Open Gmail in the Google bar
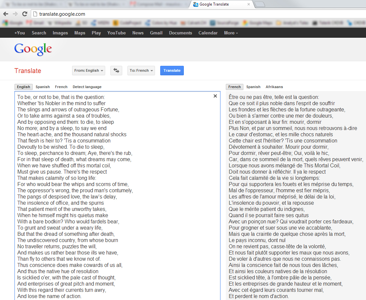 156,33
